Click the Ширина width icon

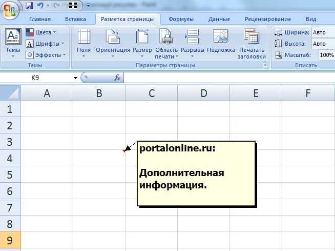click(278, 32)
